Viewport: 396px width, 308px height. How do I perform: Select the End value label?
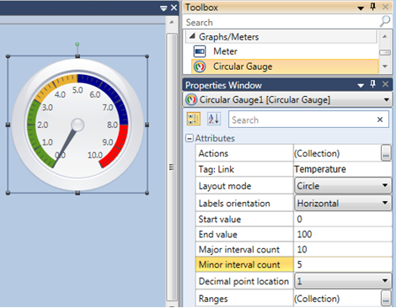click(218, 235)
